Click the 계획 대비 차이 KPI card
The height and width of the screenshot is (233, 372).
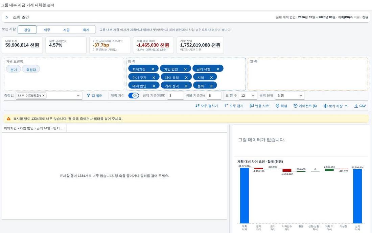pos(153,45)
